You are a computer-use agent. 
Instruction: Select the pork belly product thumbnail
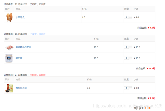tap(9, 47)
